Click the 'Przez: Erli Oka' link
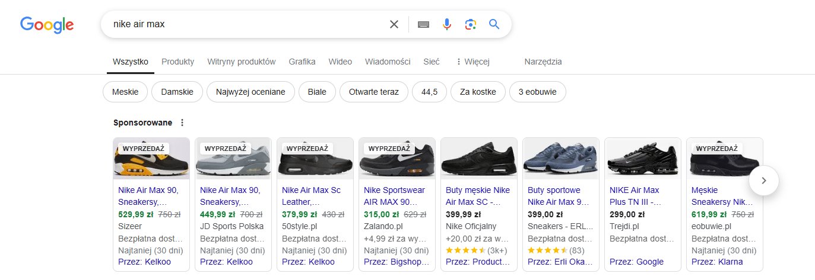This screenshot has width=815, height=280. click(560, 262)
